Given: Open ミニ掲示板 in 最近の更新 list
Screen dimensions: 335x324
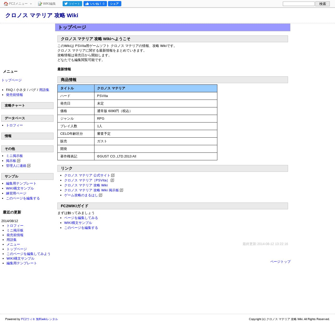Looking at the screenshot, I should pyautogui.click(x=15, y=230).
